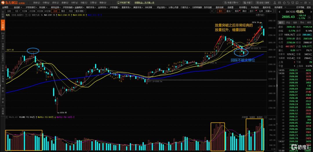Click the zoom-in plus icon above the chart
Image resolution: width=313 pixels, height=152 pixels.
tap(212, 11)
